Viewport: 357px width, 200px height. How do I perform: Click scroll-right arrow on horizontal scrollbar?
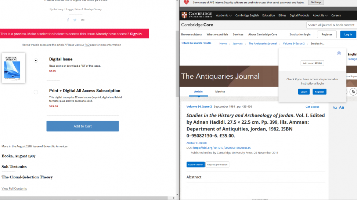pos(174,198)
